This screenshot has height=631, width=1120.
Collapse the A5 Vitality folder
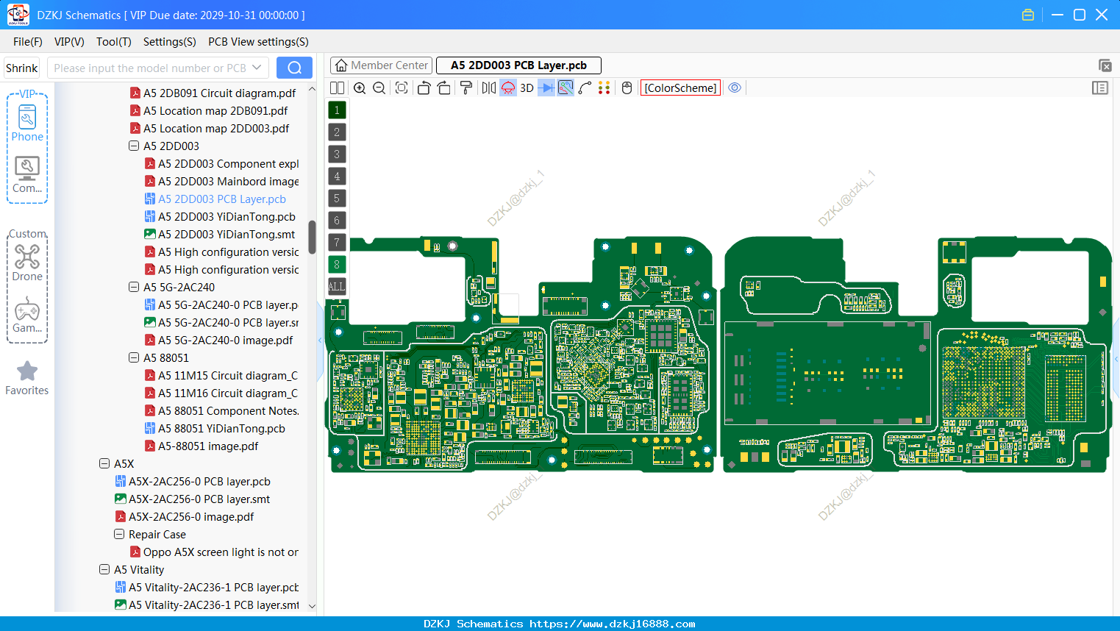[x=104, y=569]
